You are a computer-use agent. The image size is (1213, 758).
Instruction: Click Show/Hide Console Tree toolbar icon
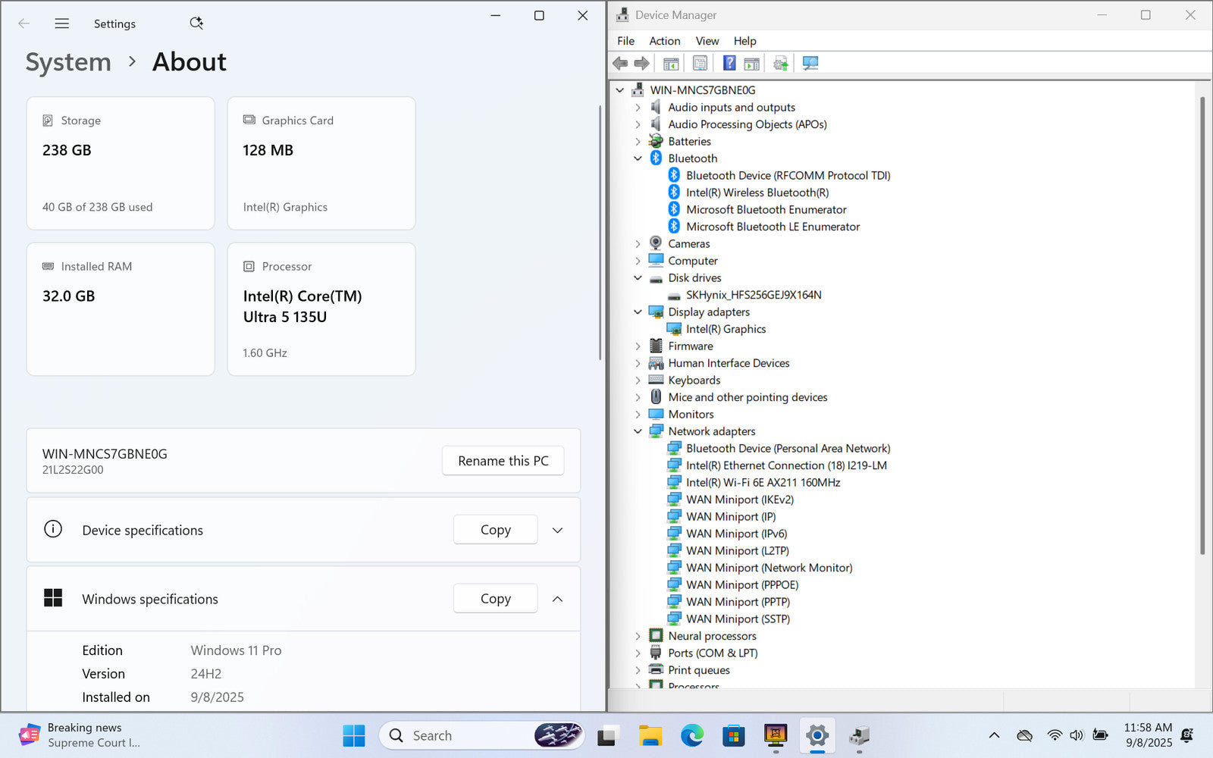(671, 63)
